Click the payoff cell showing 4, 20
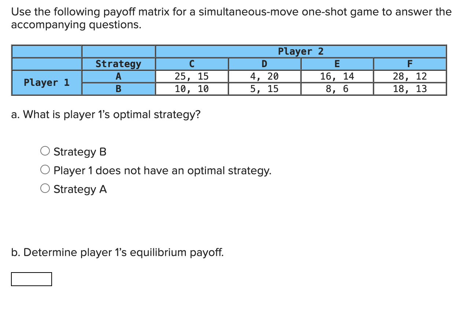The image size is (472, 325). click(x=264, y=76)
